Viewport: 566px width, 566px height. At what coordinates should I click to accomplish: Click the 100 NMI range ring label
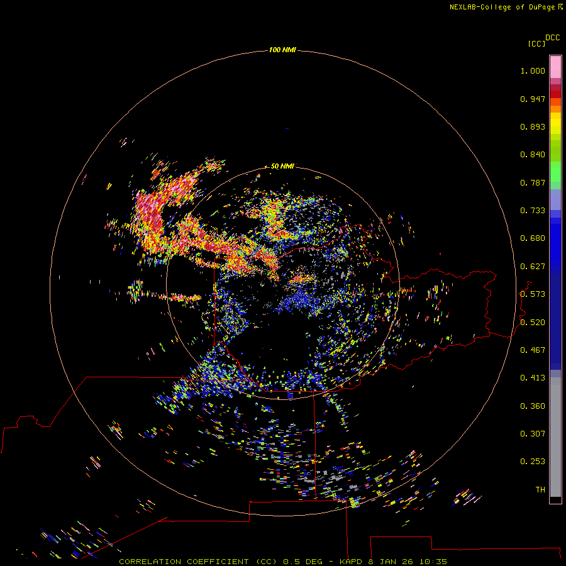[282, 50]
